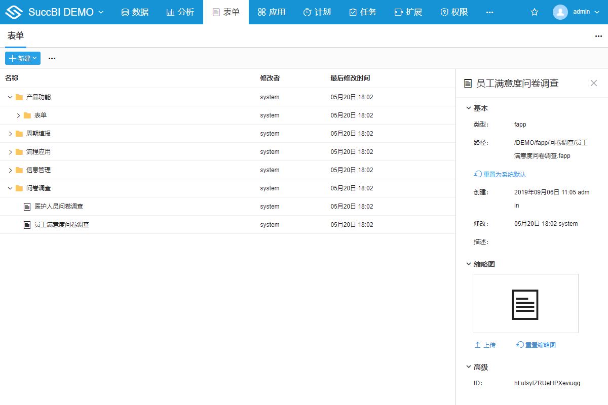
Task: Close the 员工满意度问卷调查 details panel
Action: point(594,83)
